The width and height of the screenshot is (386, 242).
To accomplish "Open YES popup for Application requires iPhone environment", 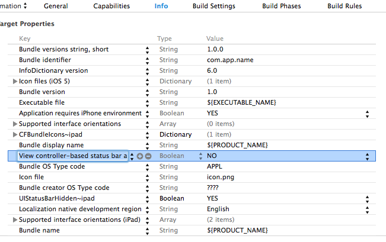I will [367, 114].
